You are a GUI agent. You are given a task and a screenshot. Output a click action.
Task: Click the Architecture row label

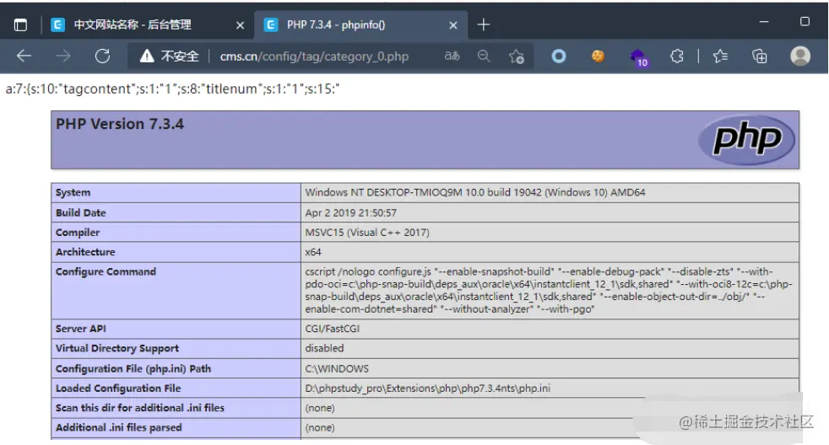(x=85, y=252)
